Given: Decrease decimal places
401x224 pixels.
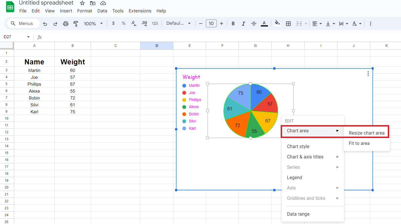Looking at the screenshot, I should pos(134,24).
